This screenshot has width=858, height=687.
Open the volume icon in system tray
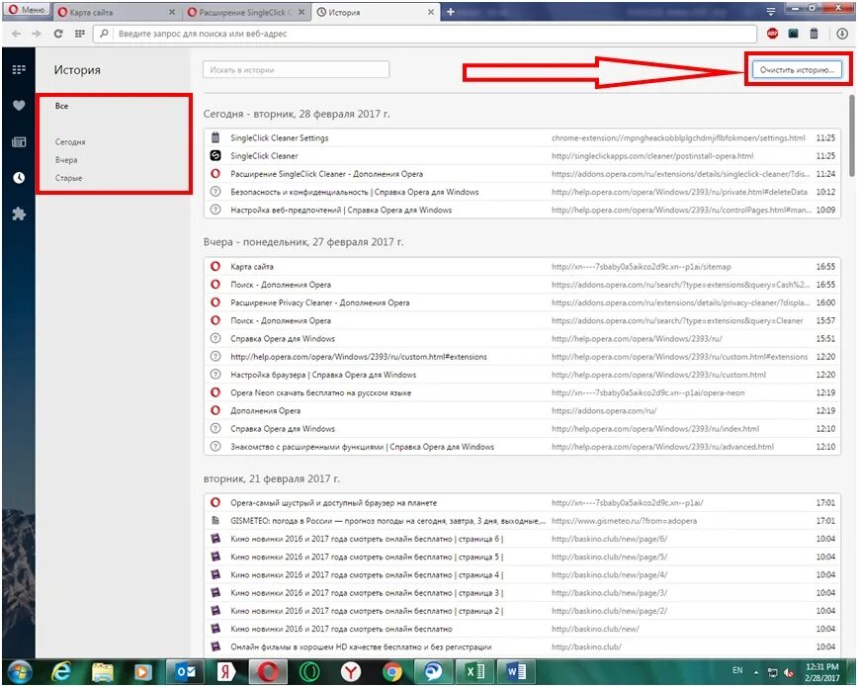coord(789,673)
